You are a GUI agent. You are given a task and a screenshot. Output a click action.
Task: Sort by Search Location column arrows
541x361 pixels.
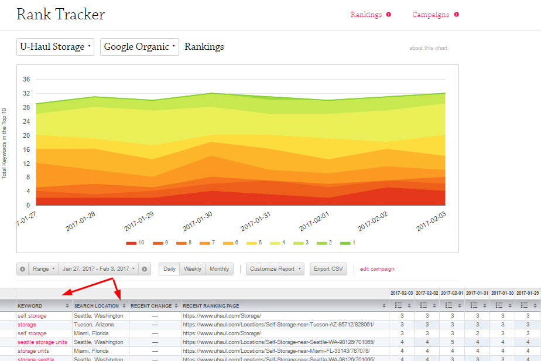point(124,306)
